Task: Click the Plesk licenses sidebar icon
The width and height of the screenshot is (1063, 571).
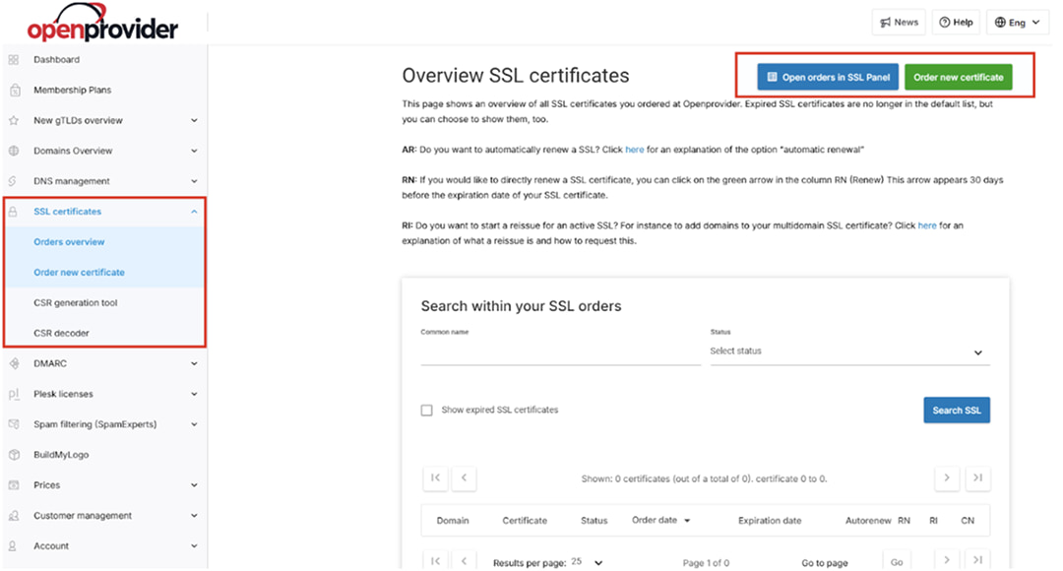Action: [x=14, y=394]
